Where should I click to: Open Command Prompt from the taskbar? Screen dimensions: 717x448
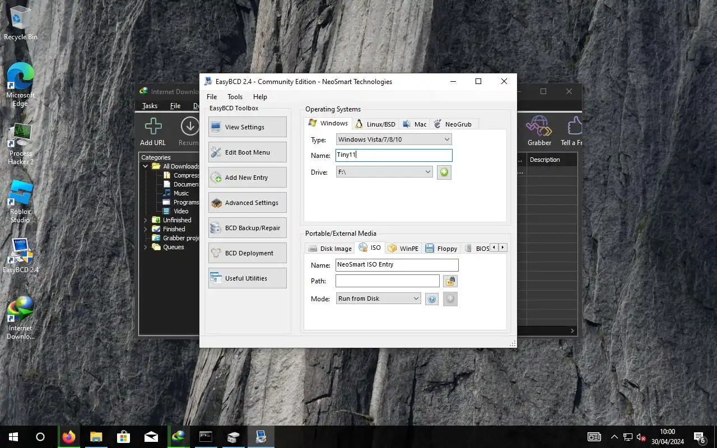(206, 437)
